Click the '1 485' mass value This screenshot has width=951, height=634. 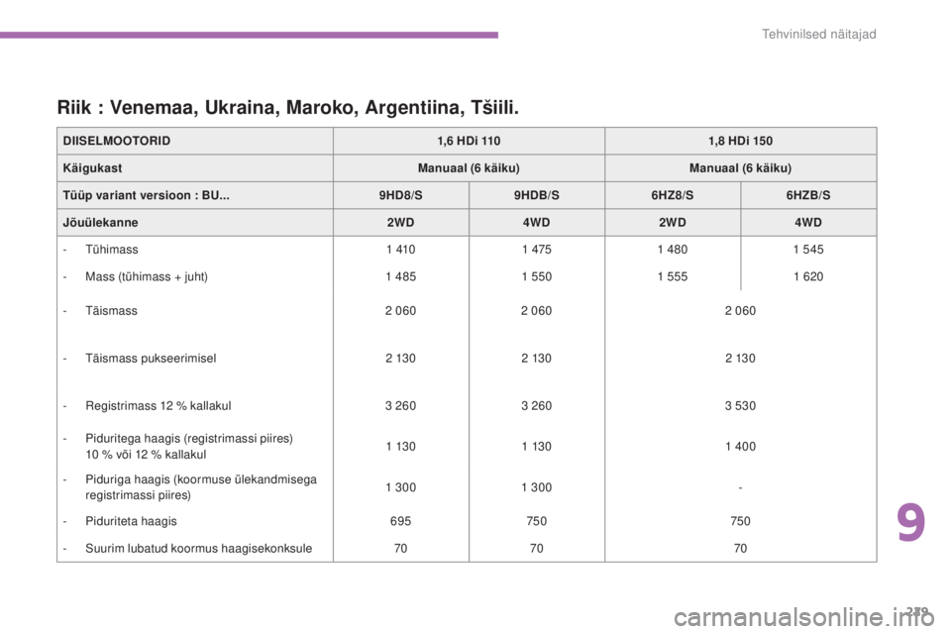click(401, 276)
